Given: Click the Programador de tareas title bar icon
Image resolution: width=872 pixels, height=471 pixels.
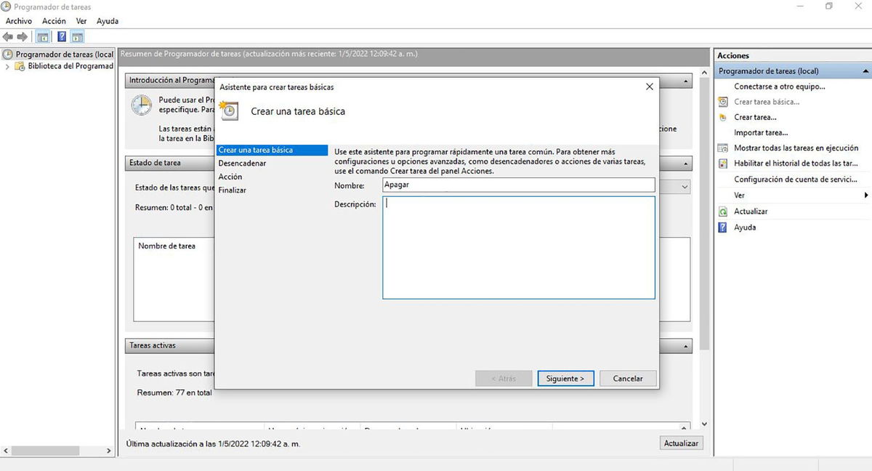Looking at the screenshot, I should (x=7, y=6).
